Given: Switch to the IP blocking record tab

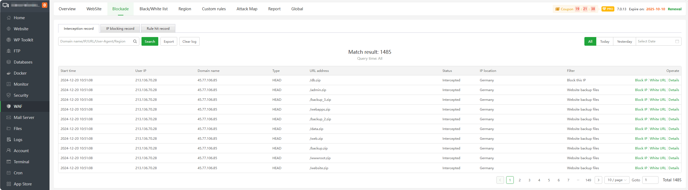Looking at the screenshot, I should pyautogui.click(x=120, y=28).
